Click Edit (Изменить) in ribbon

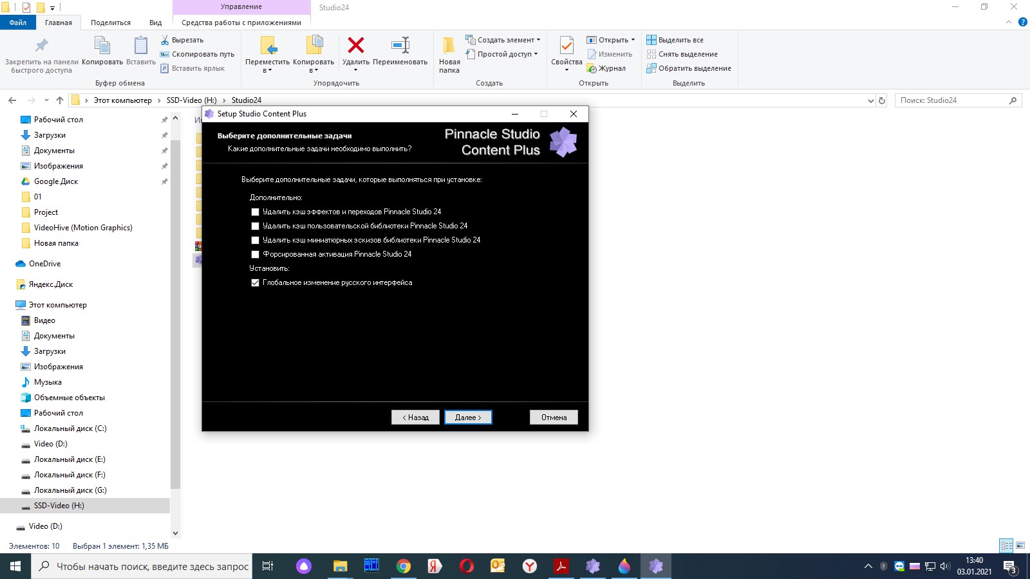tap(610, 54)
